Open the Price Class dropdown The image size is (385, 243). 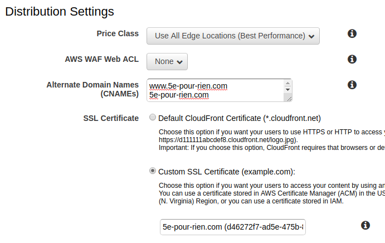click(233, 36)
